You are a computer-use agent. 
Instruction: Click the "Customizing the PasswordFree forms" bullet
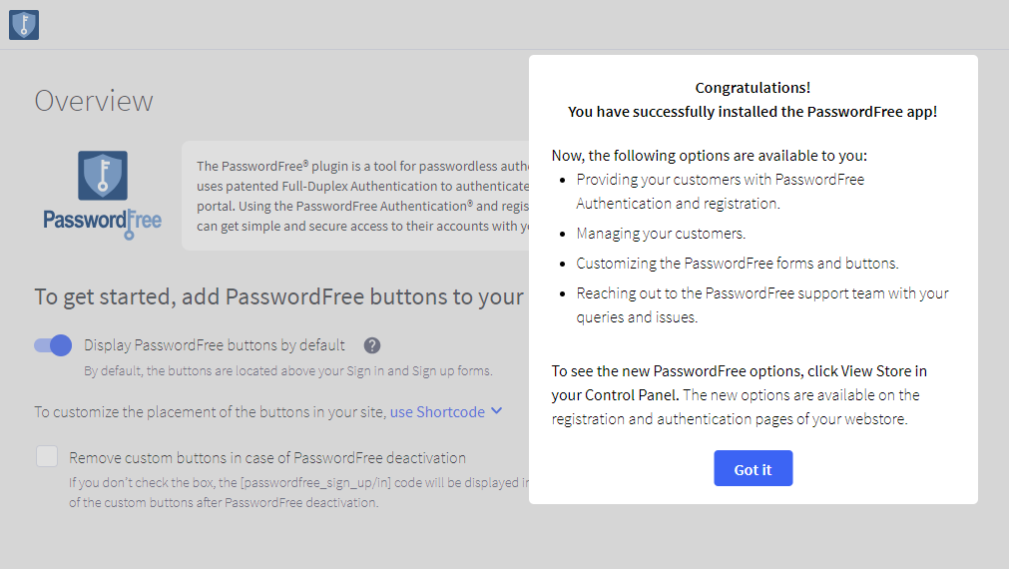[738, 264]
